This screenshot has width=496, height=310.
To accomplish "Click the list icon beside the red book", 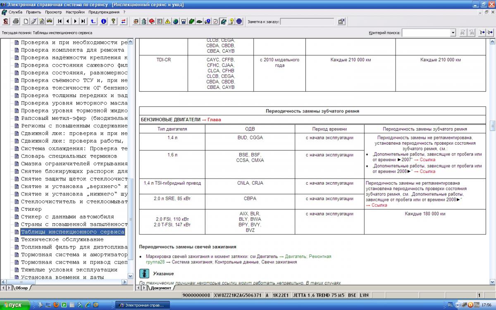I will click(x=160, y=21).
